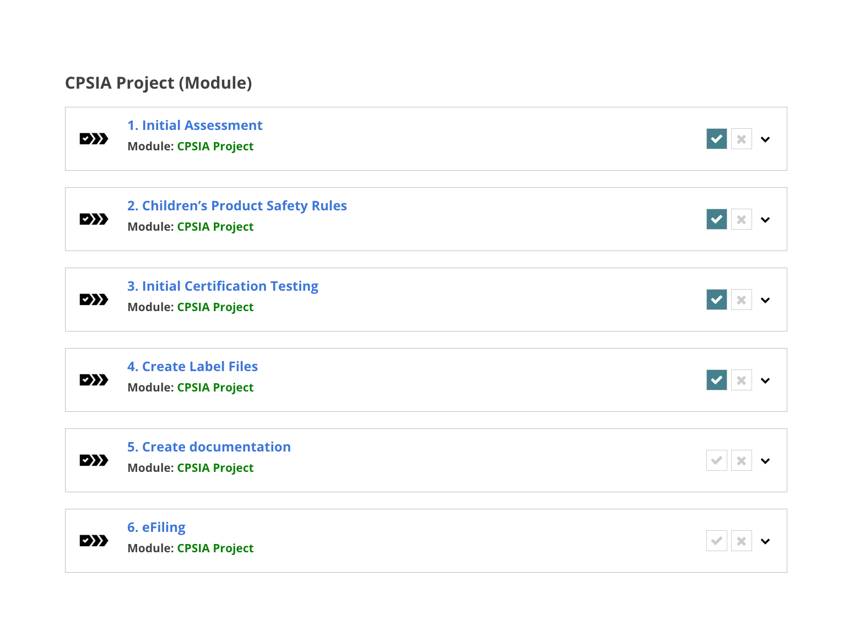
Task: Click the CPSIA Project (Module) heading
Action: click(x=159, y=83)
